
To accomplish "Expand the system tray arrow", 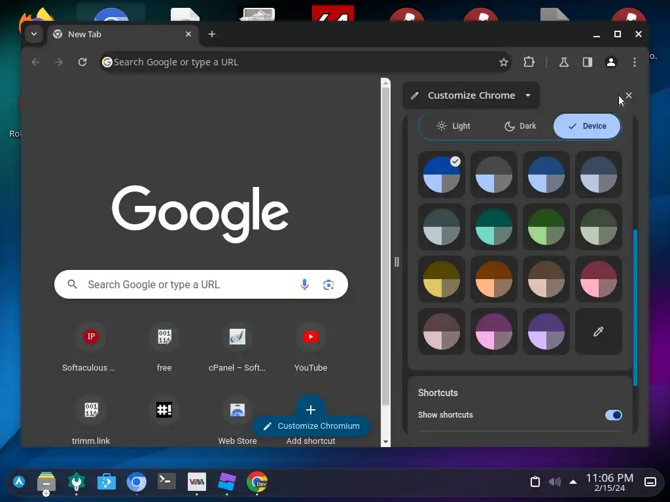I will click(573, 482).
